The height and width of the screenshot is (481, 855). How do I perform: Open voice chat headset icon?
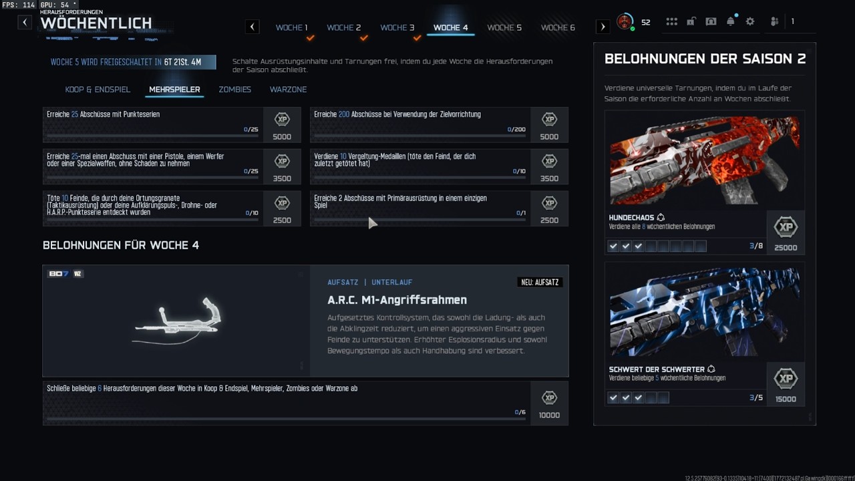[x=711, y=21]
